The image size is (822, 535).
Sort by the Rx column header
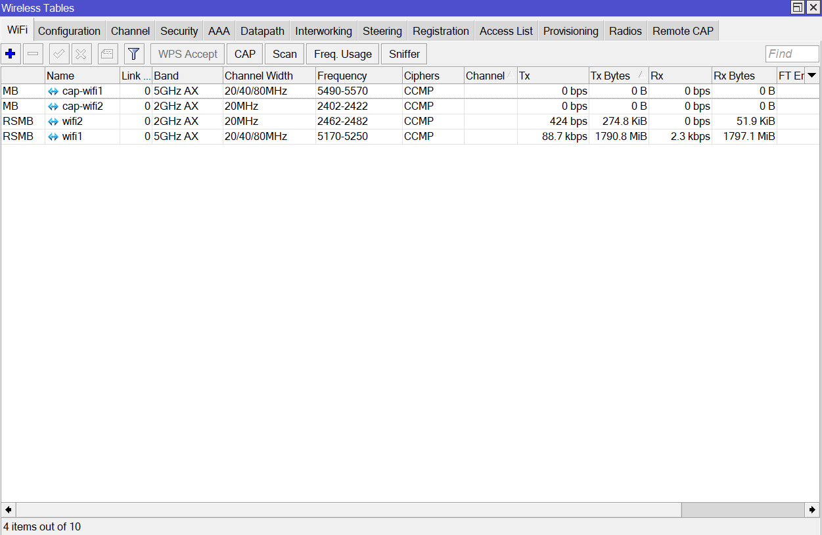tap(680, 76)
